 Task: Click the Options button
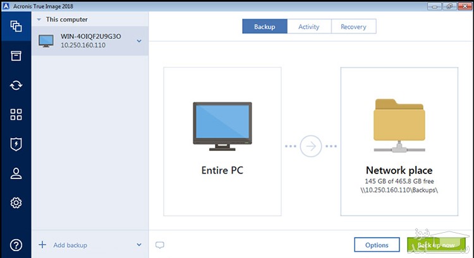click(377, 245)
